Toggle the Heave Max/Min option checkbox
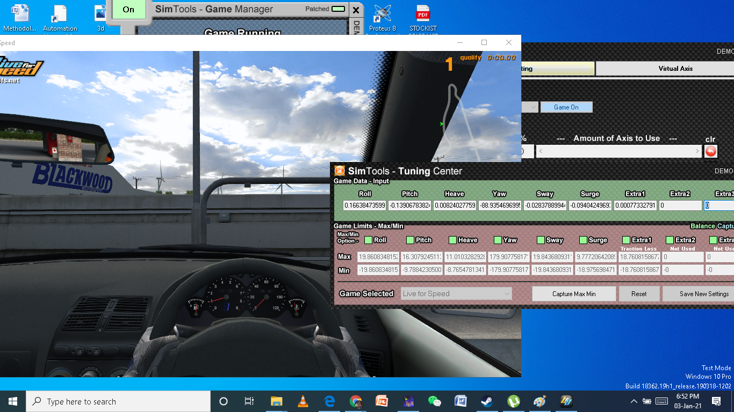Screen dimensions: 734x412 click(452, 240)
